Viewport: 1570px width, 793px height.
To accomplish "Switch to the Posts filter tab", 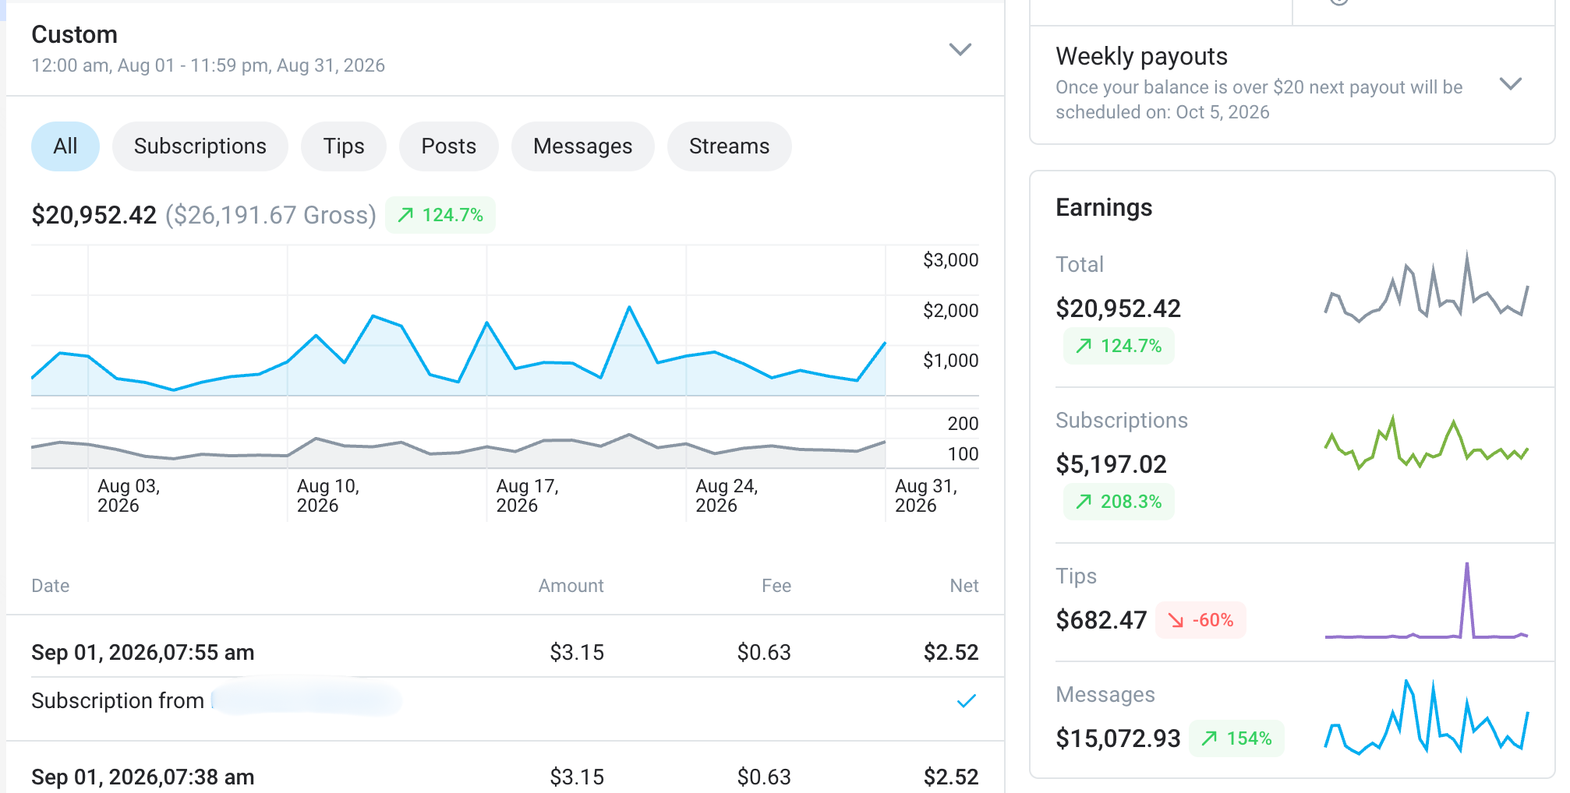I will tap(449, 146).
